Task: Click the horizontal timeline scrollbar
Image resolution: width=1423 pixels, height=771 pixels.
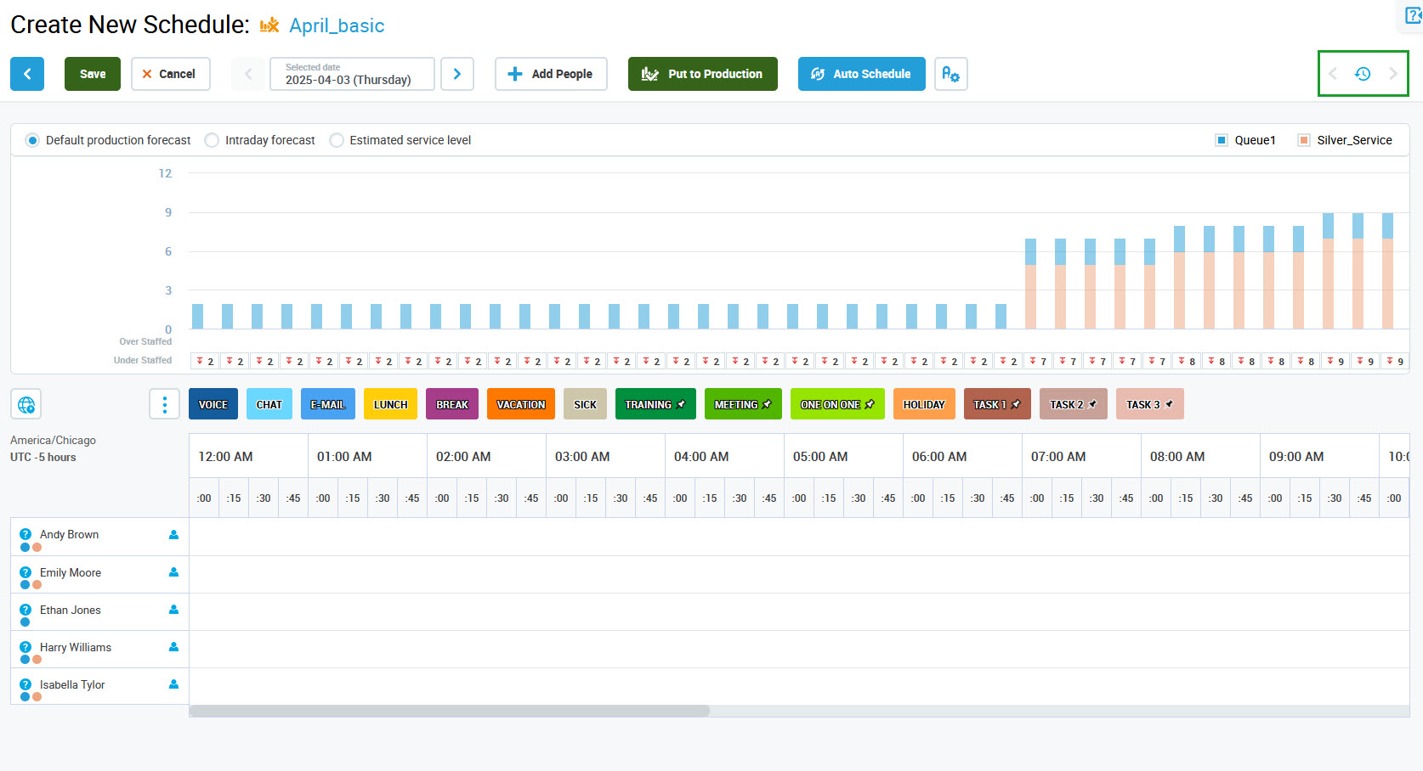Action: pos(449,711)
